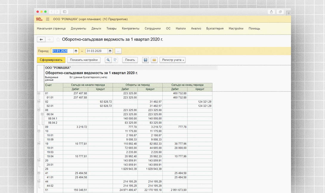Open a new tab with the plus icon

point(288,13)
